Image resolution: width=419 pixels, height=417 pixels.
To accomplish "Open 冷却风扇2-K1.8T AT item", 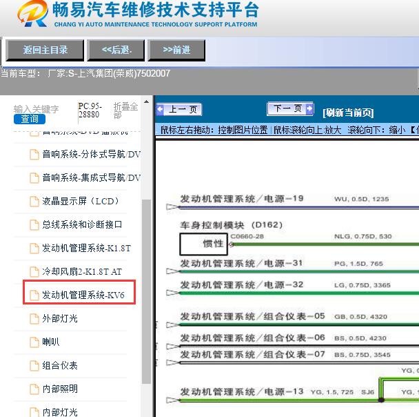I will pyautogui.click(x=82, y=271).
